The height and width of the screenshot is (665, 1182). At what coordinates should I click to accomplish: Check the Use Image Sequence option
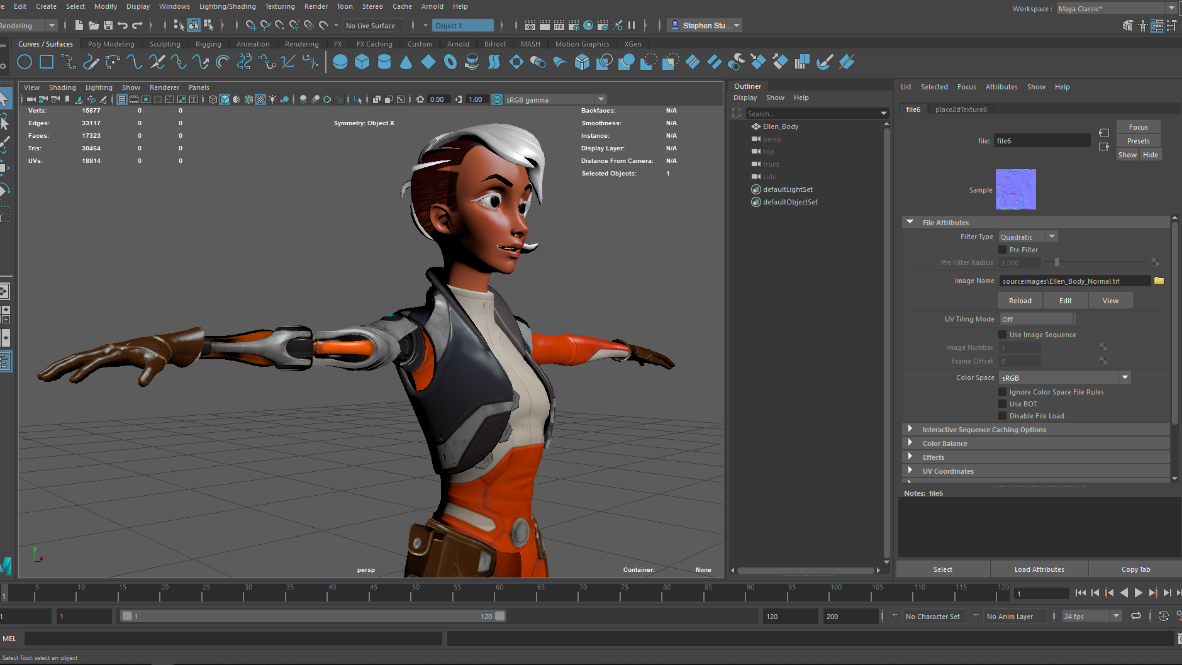click(x=1003, y=335)
